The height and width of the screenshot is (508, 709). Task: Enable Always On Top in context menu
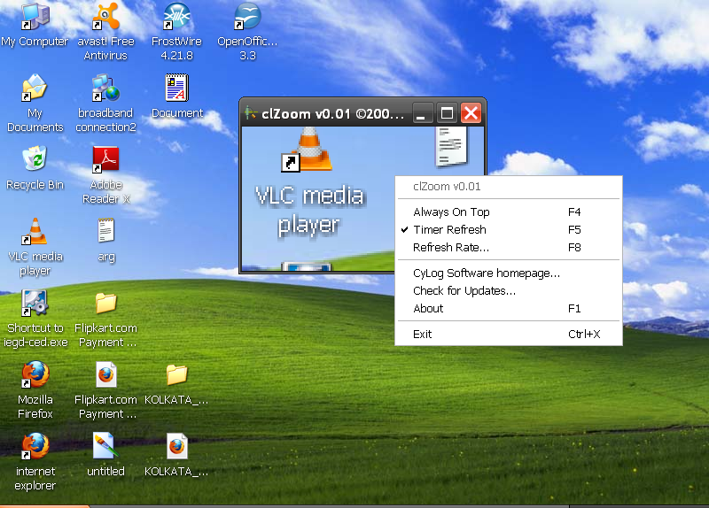451,212
